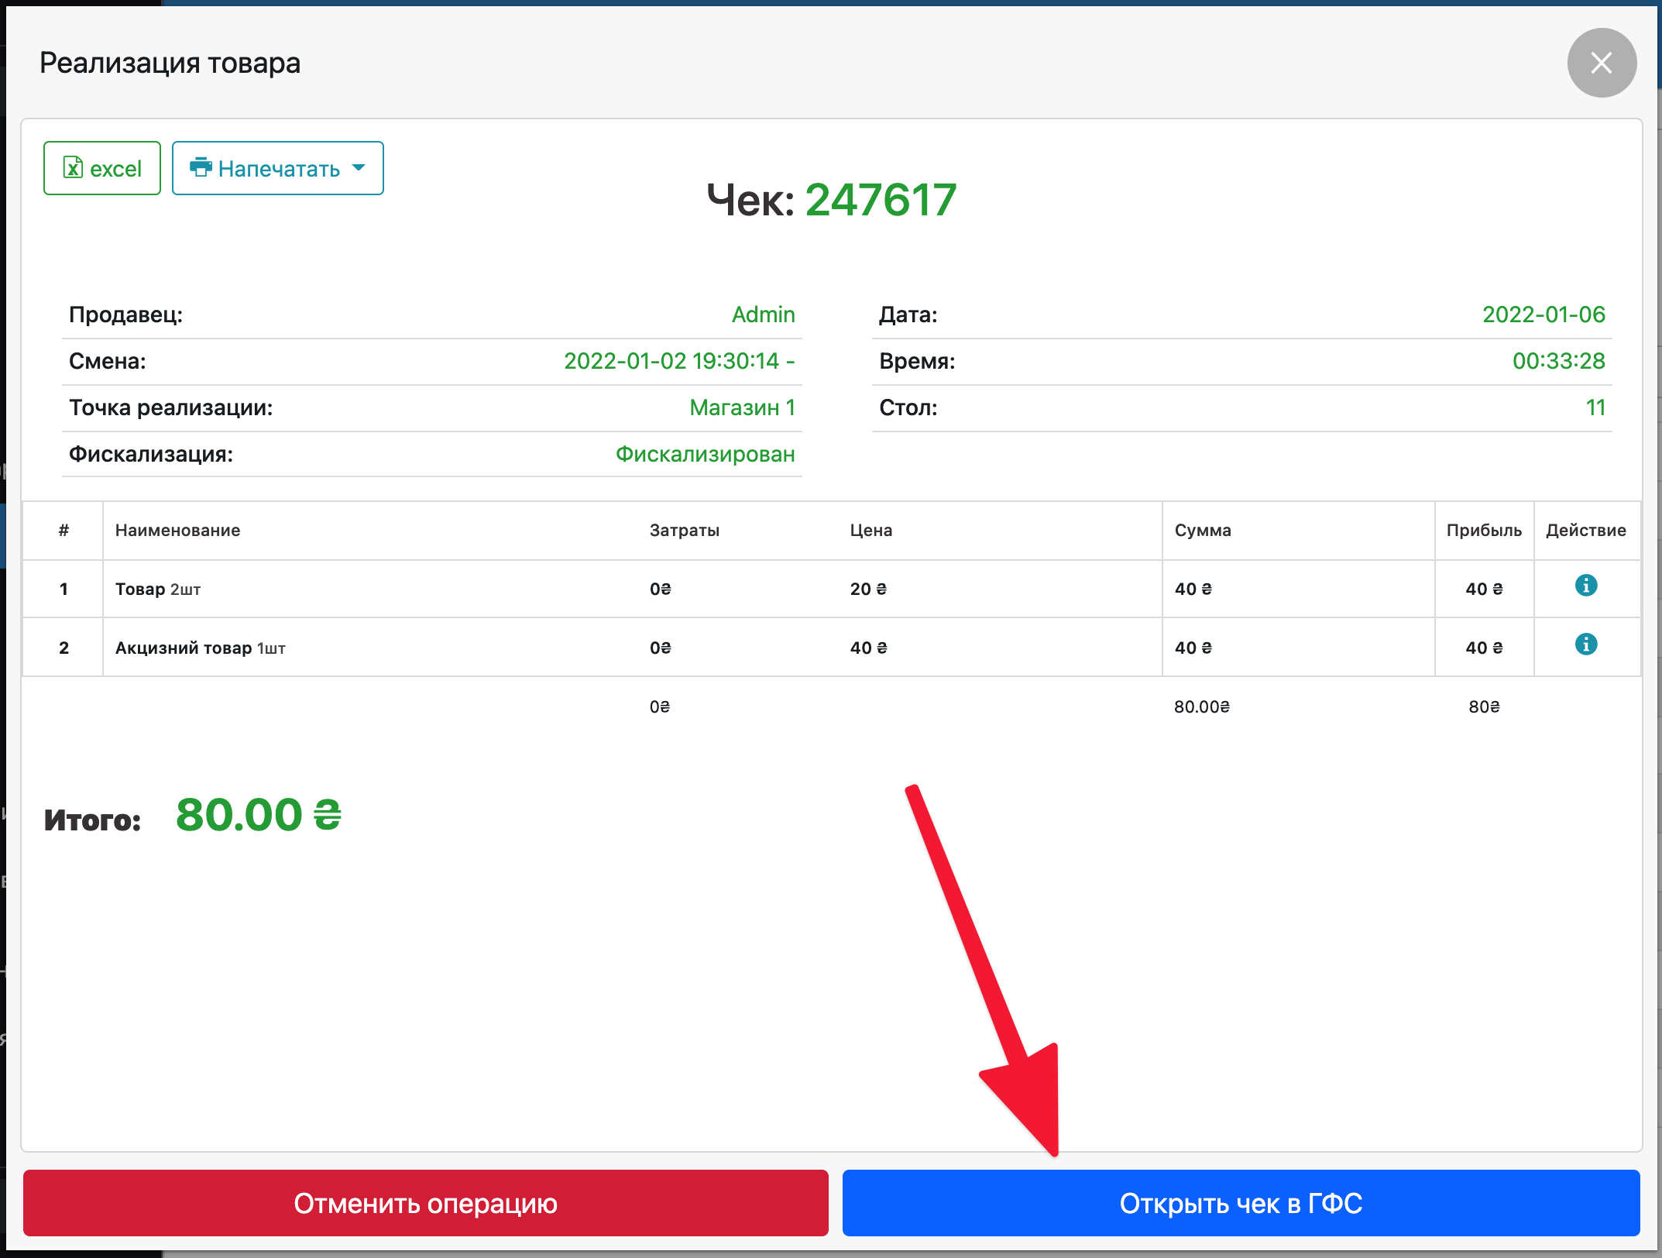This screenshot has height=1258, width=1662.
Task: Click Магазин 1 sales point value
Action: [x=742, y=407]
